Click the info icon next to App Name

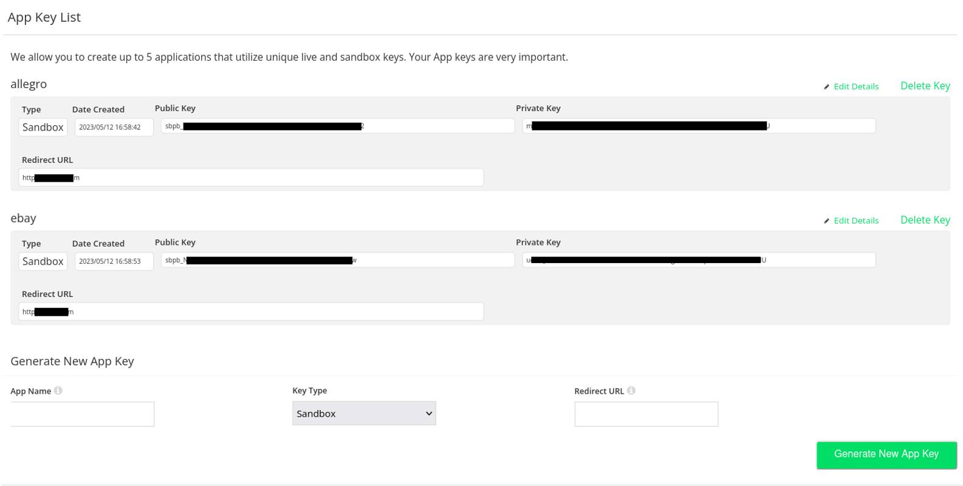click(x=58, y=390)
